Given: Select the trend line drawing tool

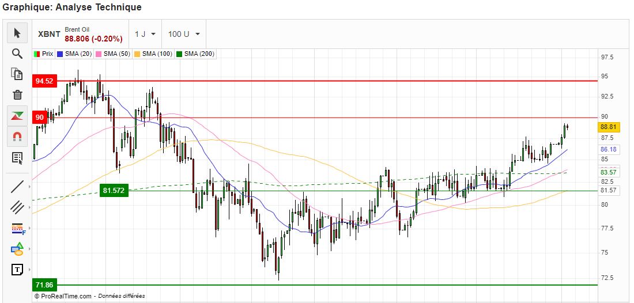Looking at the screenshot, I should [17, 186].
